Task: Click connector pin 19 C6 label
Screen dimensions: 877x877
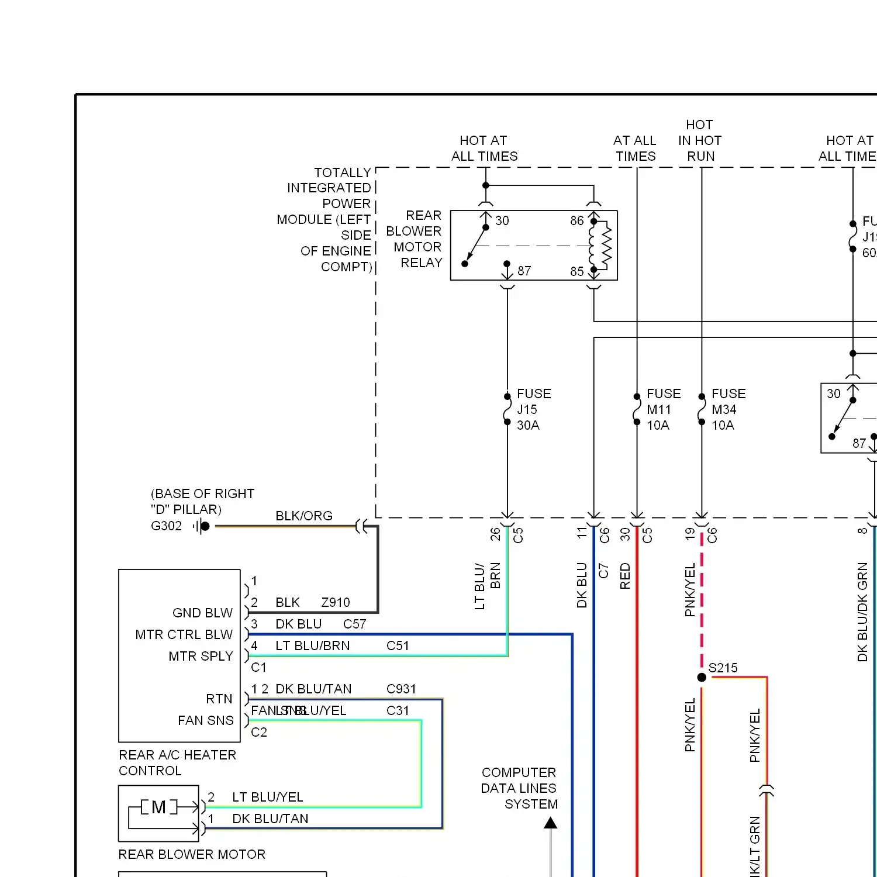Action: click(x=700, y=534)
